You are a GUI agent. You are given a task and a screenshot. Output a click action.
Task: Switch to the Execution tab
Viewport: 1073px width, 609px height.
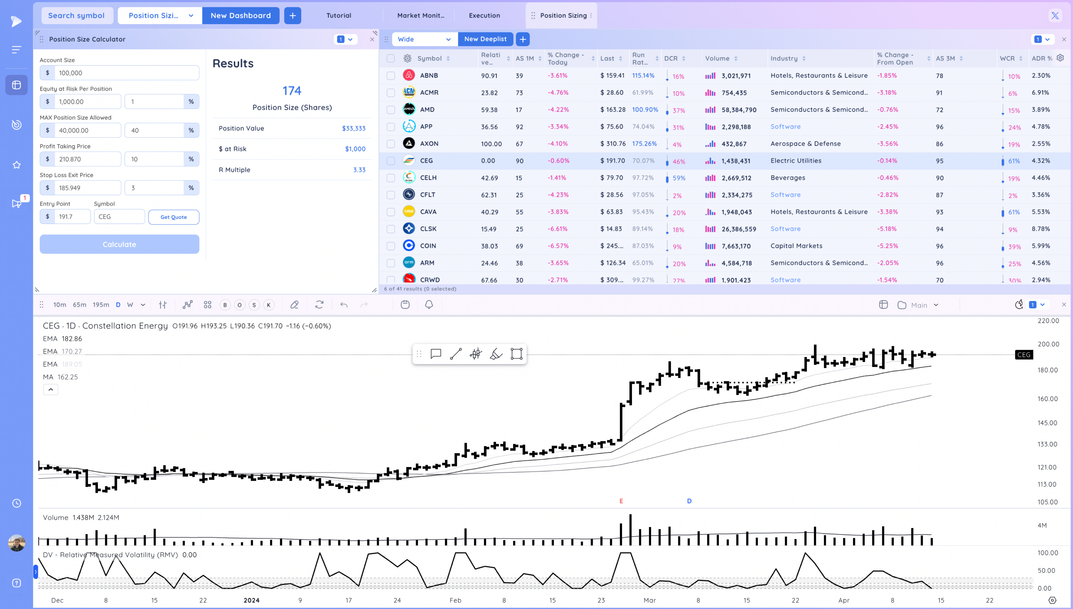pos(484,16)
